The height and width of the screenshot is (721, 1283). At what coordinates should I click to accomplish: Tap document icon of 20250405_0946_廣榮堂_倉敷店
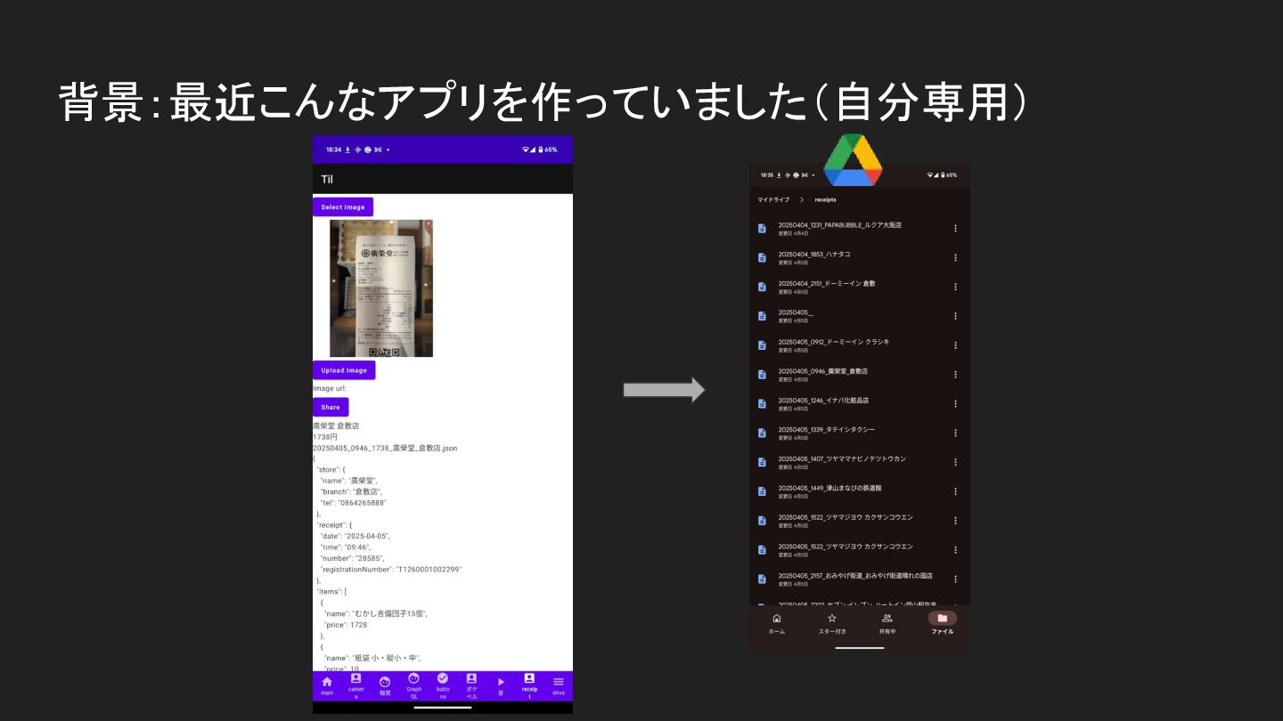click(x=762, y=374)
